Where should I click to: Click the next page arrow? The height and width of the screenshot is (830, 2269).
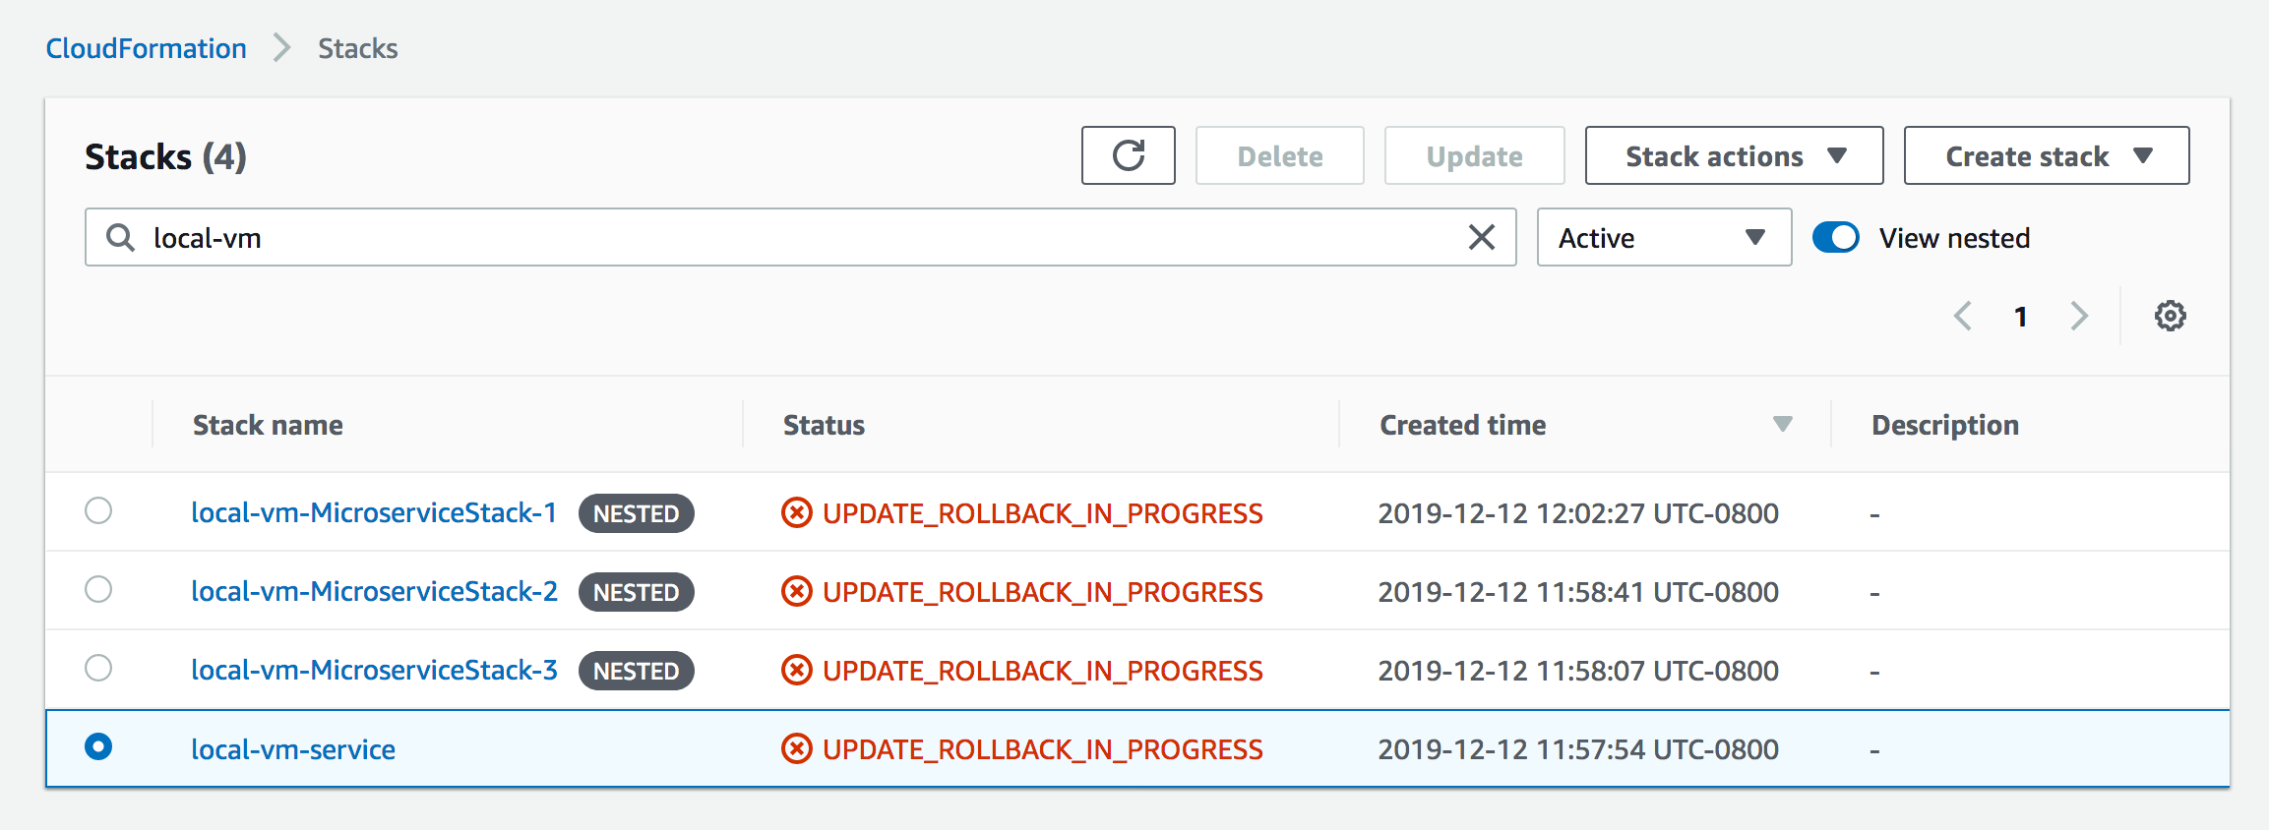click(2079, 316)
